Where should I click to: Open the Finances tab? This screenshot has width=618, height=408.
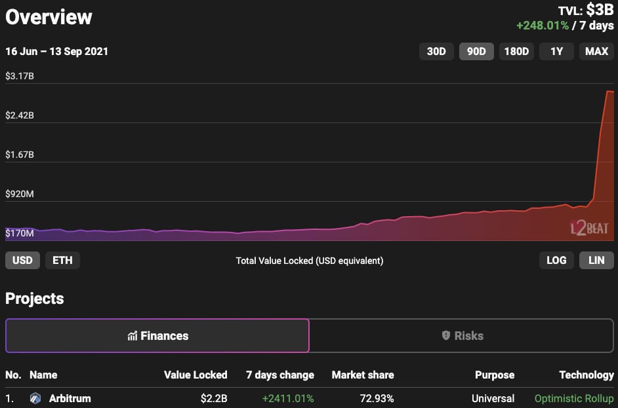(x=157, y=335)
